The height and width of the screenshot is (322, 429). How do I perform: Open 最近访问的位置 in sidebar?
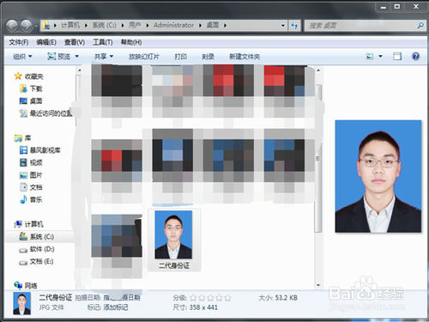(x=45, y=113)
